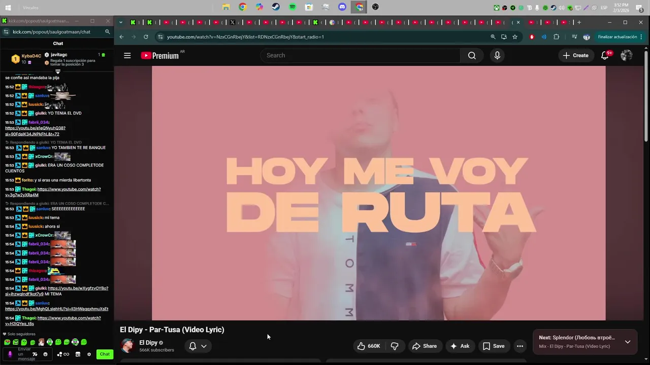Open channel points icon in Kick chat

click(59, 354)
